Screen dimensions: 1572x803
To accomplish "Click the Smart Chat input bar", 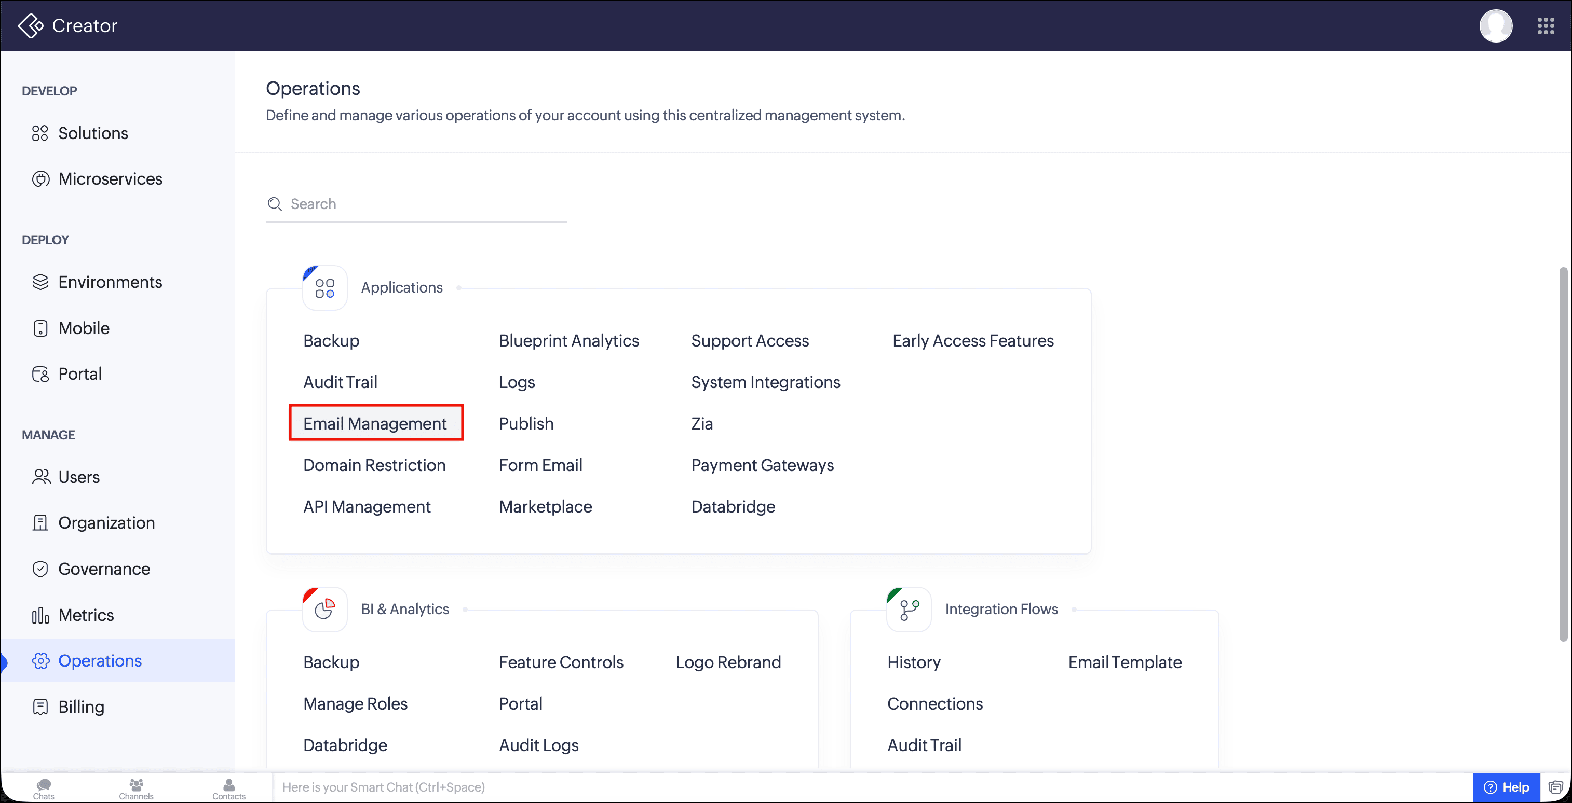I will pos(872,787).
